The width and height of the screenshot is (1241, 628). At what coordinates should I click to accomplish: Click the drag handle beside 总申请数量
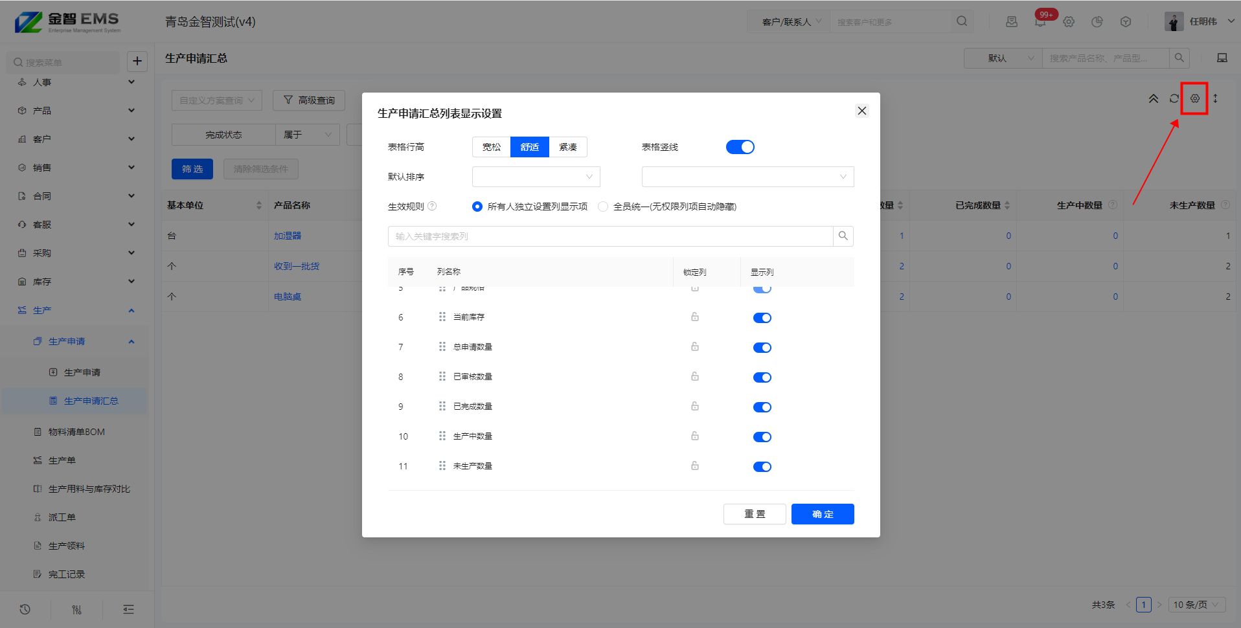[442, 347]
